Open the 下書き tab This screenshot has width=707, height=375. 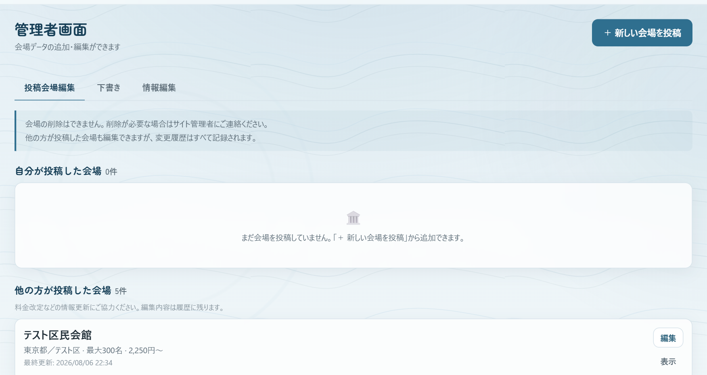[109, 87]
